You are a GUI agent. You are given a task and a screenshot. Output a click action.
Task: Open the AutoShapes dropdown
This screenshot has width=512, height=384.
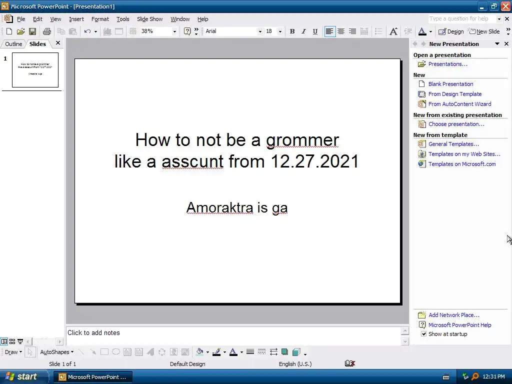point(57,352)
